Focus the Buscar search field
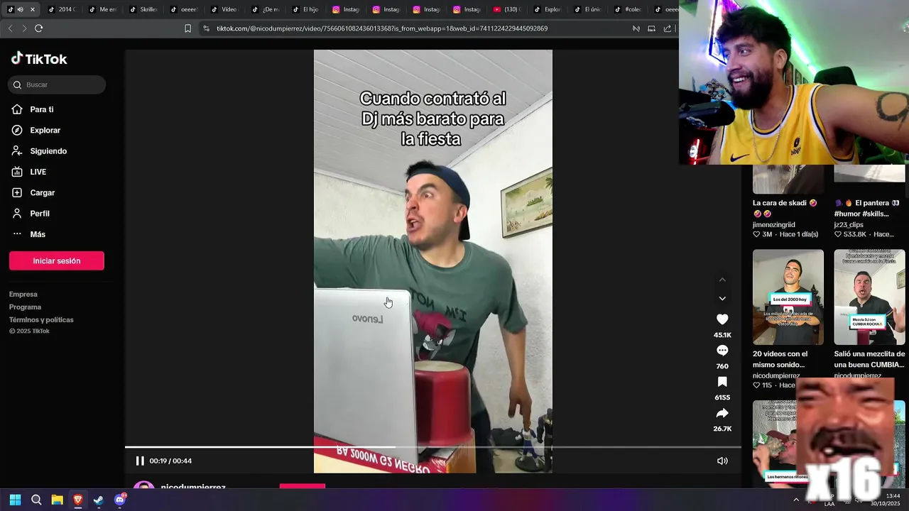The image size is (909, 511). pos(57,84)
